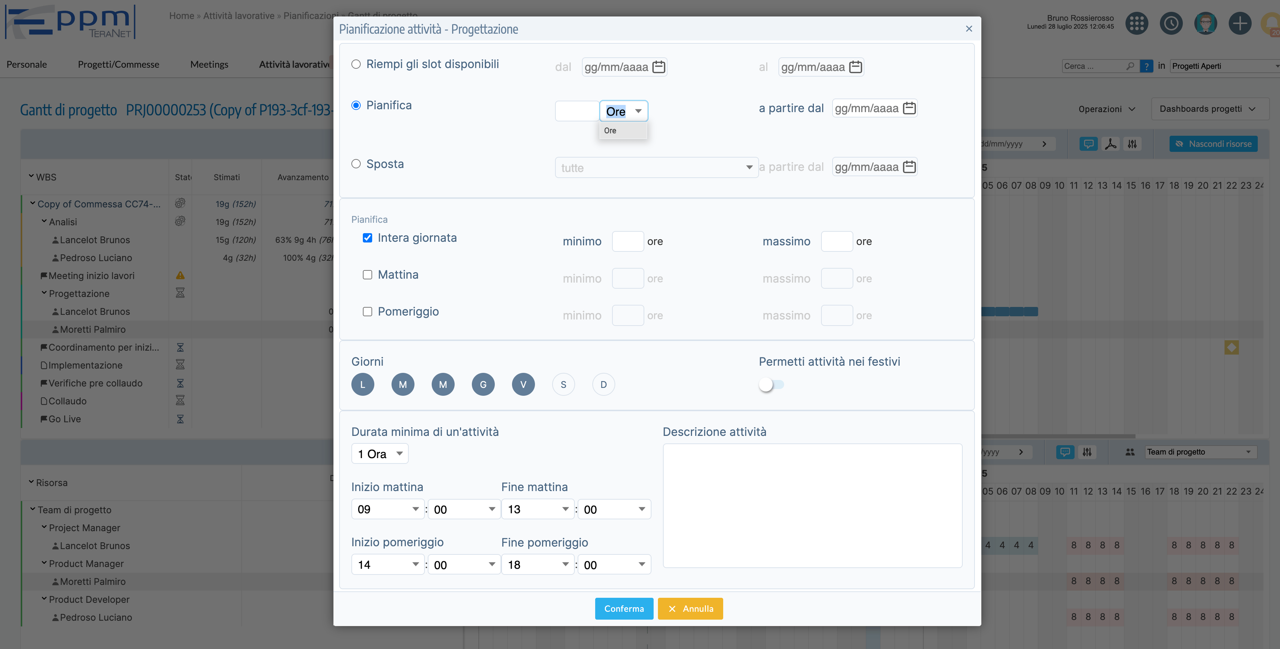This screenshot has height=649, width=1280.
Task: Uncheck the Intera giornata checkbox
Action: click(x=368, y=238)
